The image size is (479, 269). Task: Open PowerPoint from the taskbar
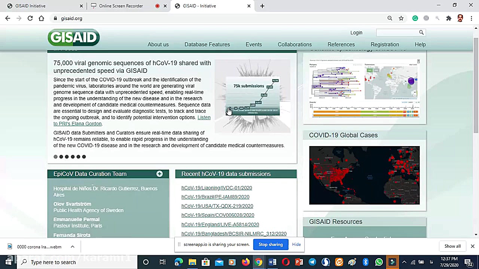tap(299, 262)
